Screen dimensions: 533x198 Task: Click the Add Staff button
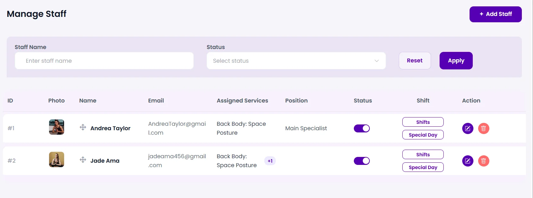click(496, 14)
